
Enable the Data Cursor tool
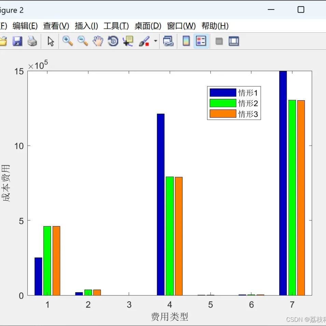(128, 41)
